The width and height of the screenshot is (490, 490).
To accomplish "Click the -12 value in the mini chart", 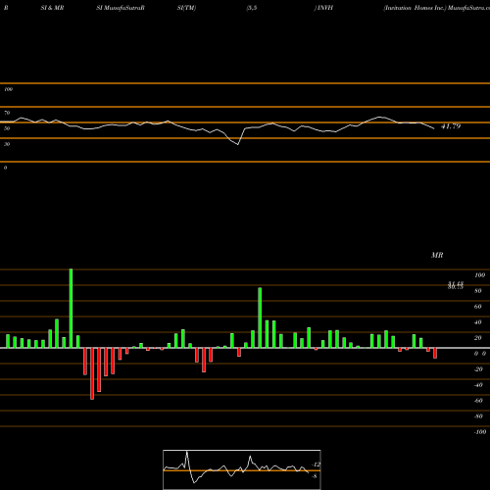I will 316,465.
